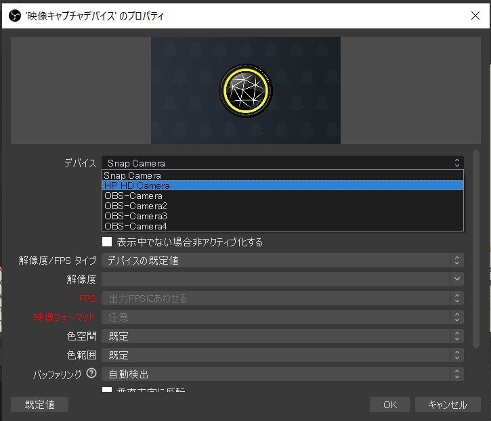The width and height of the screenshot is (491, 421).
Task: Click the Snap Camera preview image
Action: [x=246, y=91]
